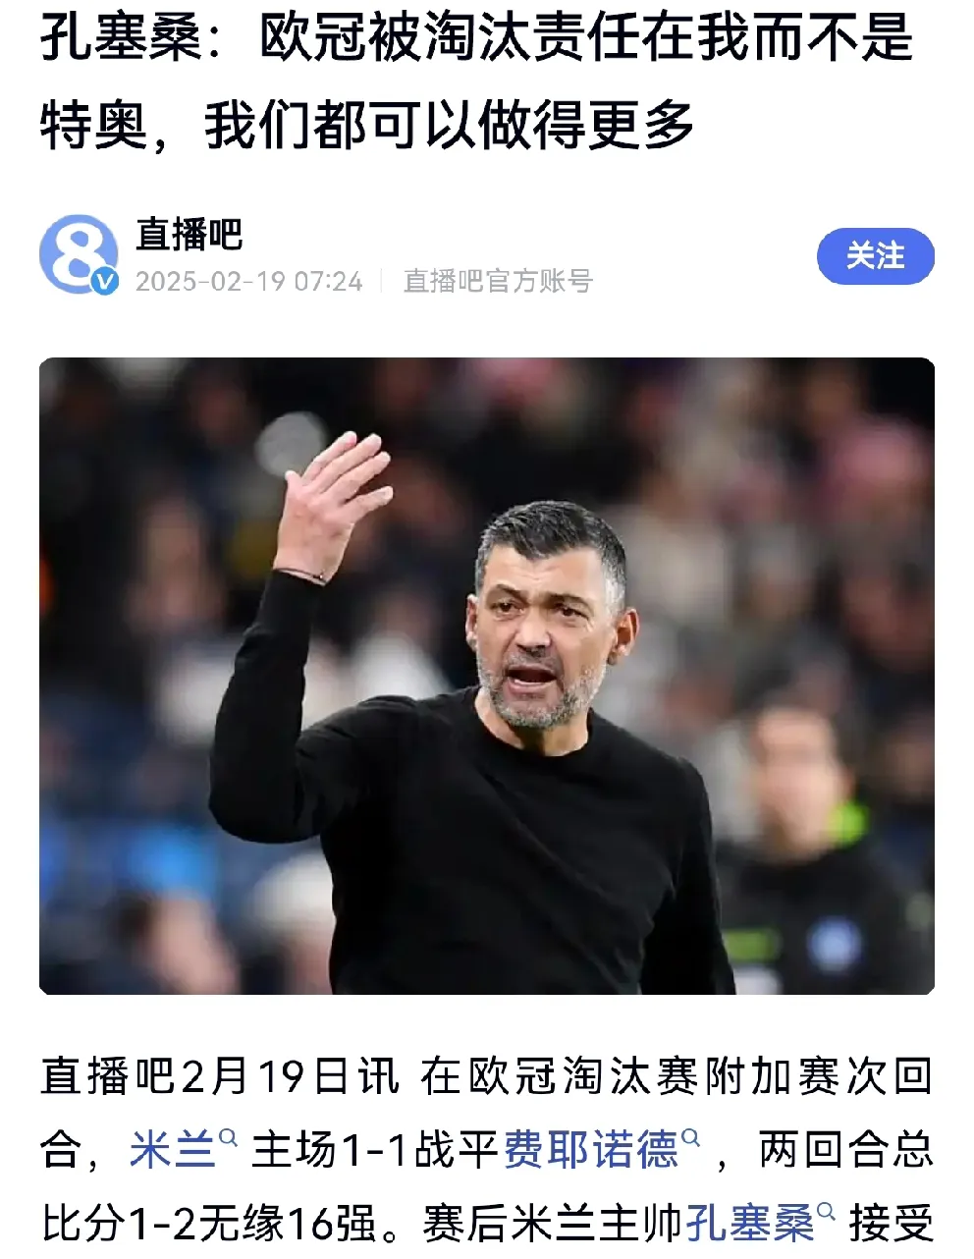Open the 孔塞桑 keyword link in text

coord(750,1224)
